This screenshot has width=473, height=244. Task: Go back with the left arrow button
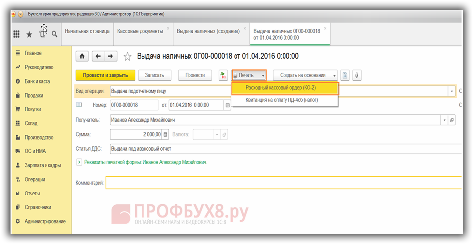[98, 56]
